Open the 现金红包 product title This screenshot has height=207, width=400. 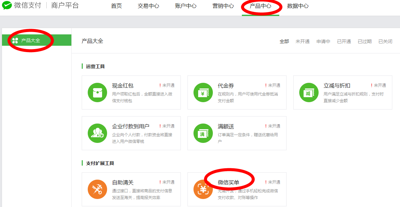123,85
